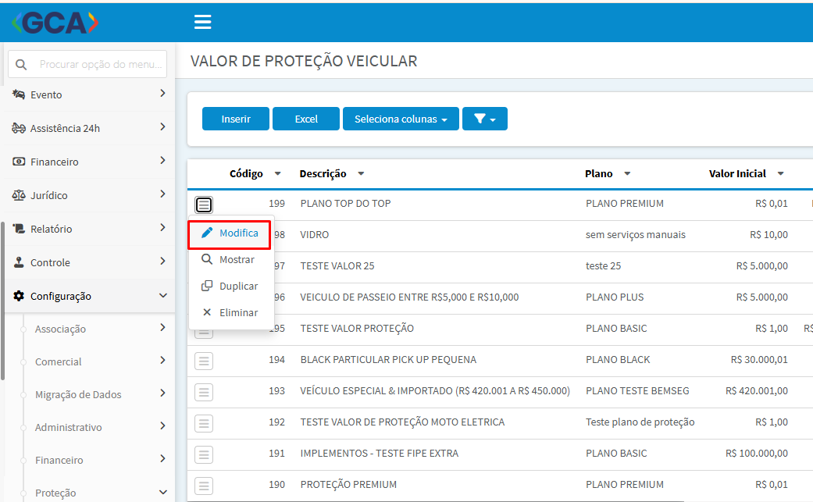The height and width of the screenshot is (502, 813).
Task: Open the filter funnel dropdown
Action: pos(485,119)
